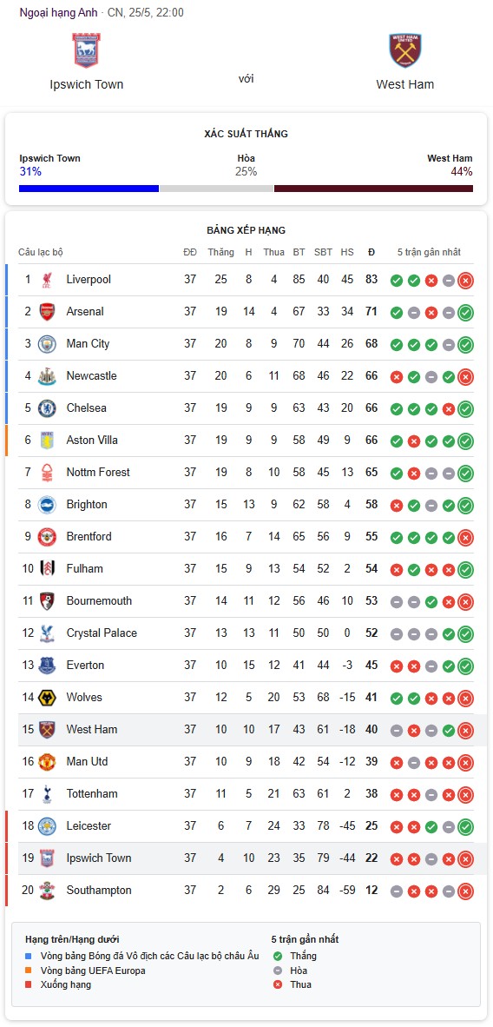Select the Man City badge
Screen dimensions: 493x1027
coord(47,344)
